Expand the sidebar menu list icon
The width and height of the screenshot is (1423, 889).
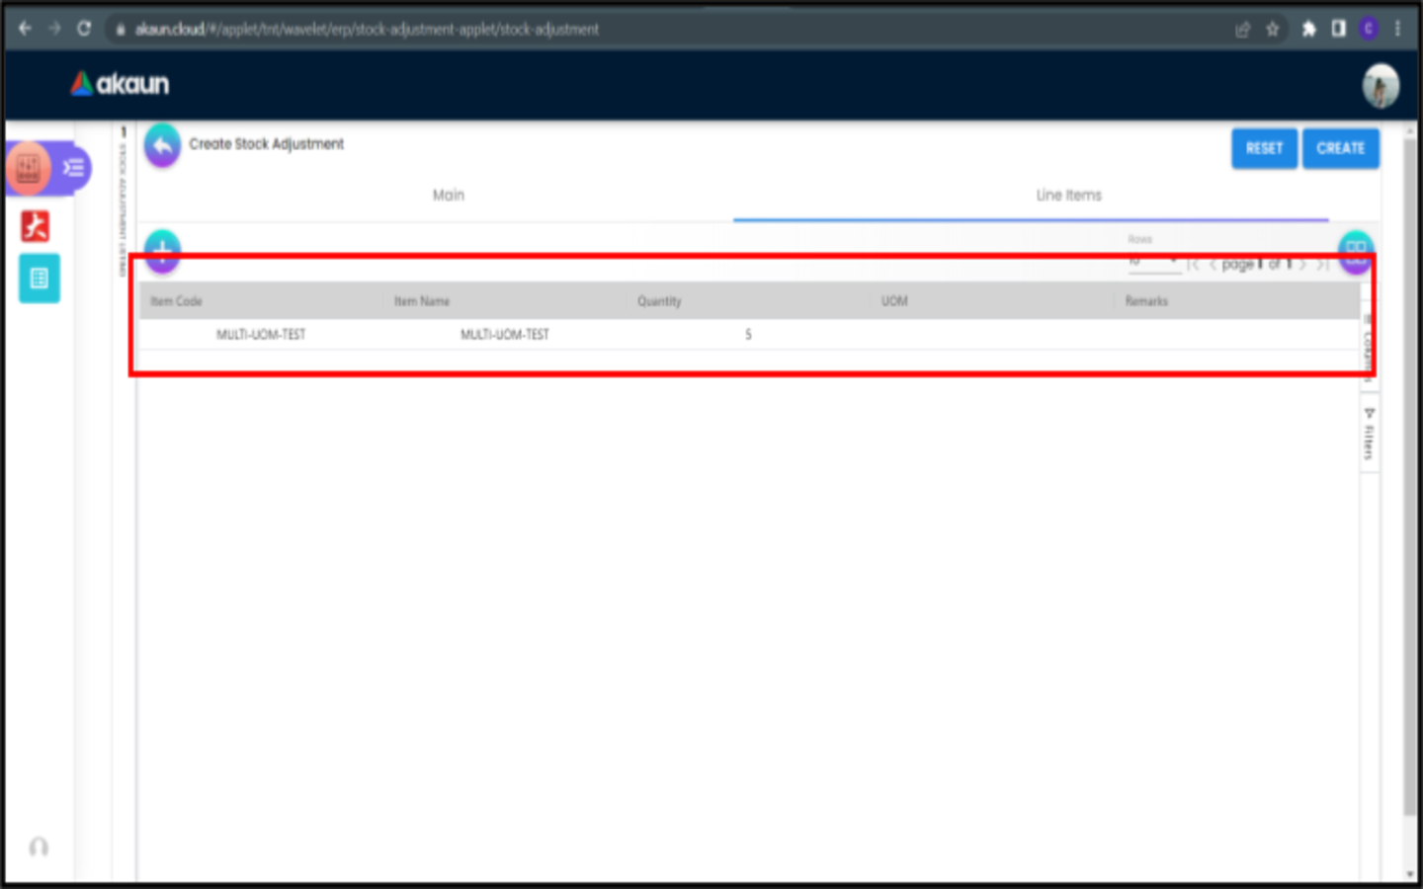[74, 168]
